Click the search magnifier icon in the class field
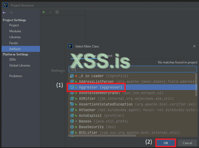The image size is (199, 148). (x=72, y=69)
